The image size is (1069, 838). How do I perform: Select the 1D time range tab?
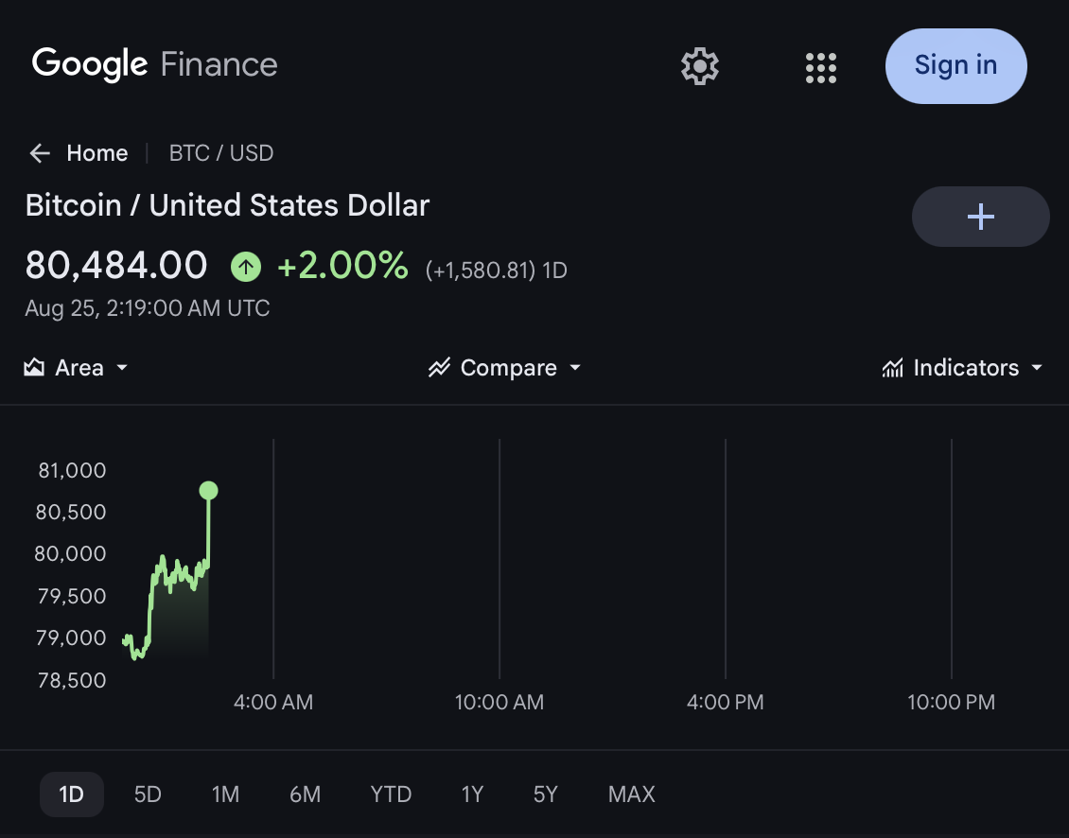(x=72, y=794)
